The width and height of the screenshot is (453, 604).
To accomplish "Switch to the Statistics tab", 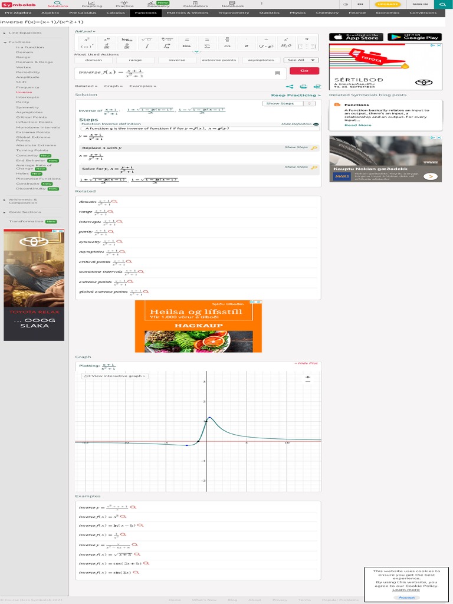I will [269, 13].
